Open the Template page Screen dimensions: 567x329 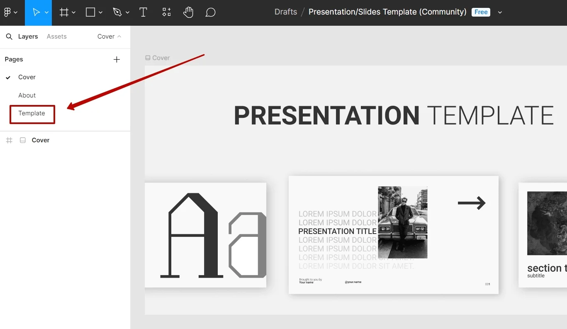tap(32, 113)
